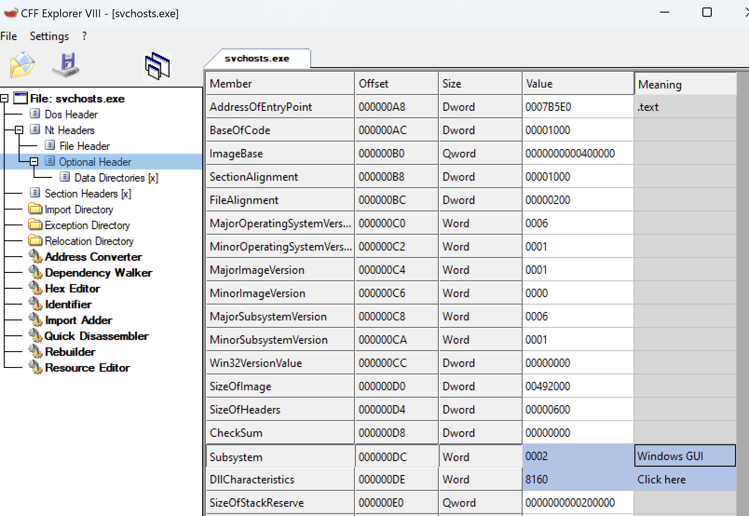The image size is (749, 516).
Task: Click the cascading windows toolbar icon
Action: (x=157, y=66)
